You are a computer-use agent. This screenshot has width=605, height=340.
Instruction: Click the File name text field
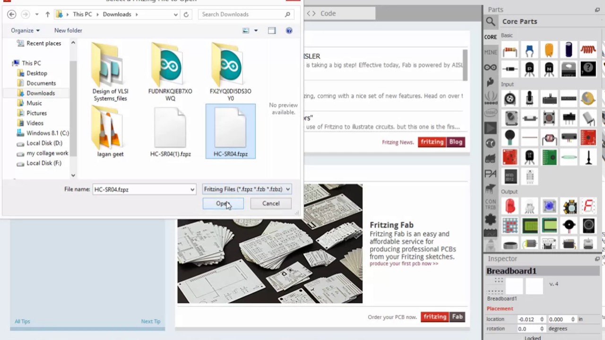(140, 189)
